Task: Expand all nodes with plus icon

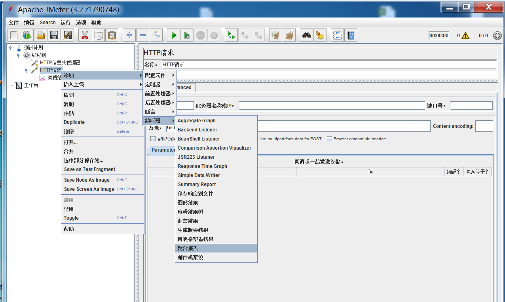Action: coord(129,35)
